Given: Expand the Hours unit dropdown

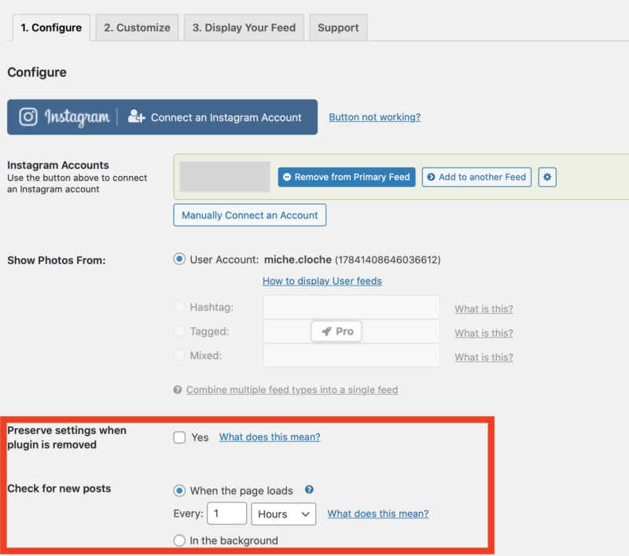Looking at the screenshot, I should pyautogui.click(x=284, y=514).
